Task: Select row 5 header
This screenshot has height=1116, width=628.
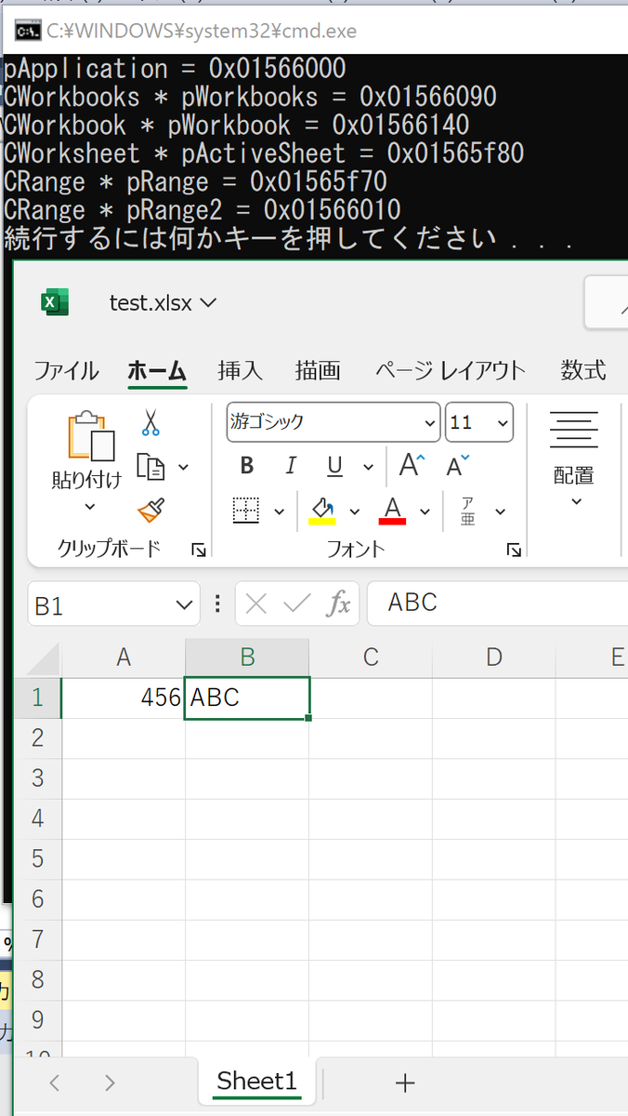Action: pos(38,858)
